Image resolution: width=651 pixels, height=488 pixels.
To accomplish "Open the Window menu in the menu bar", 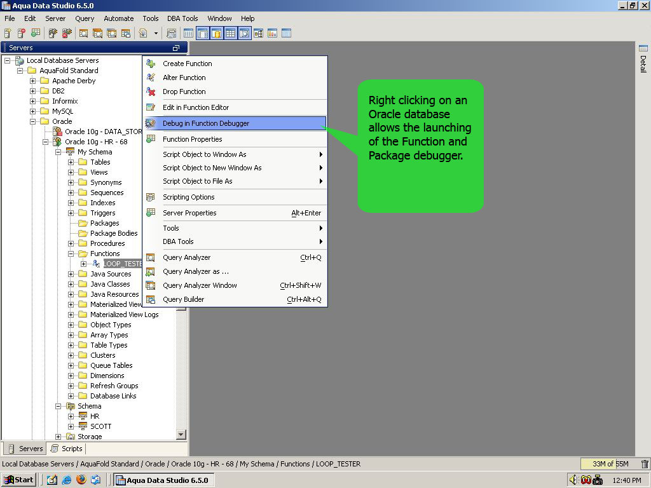I will (x=219, y=18).
